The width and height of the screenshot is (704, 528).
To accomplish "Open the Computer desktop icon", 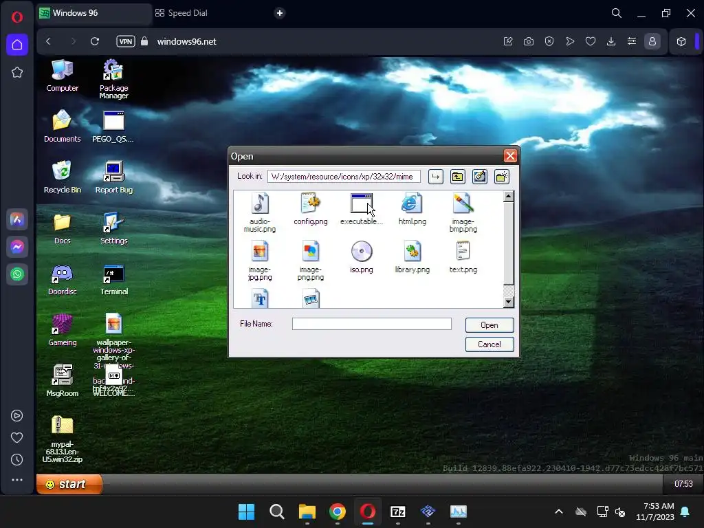I will pyautogui.click(x=62, y=76).
